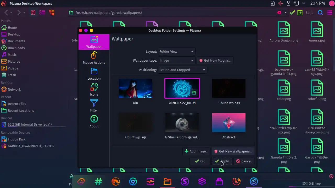This screenshot has height=188, width=335.
Task: Open the Filter settings section
Action: [94, 106]
